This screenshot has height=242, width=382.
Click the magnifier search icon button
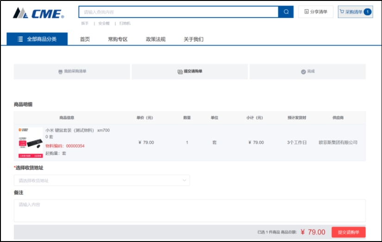[x=286, y=12]
